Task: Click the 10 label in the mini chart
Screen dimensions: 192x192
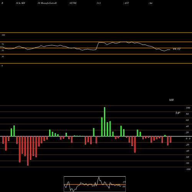Action: [x=124, y=187]
